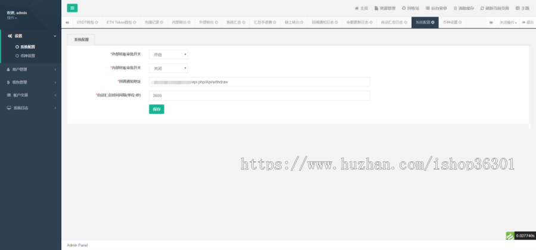Collapse the 设置 sidebar section
Image resolution: width=536 pixels, height=250 pixels.
[31, 36]
